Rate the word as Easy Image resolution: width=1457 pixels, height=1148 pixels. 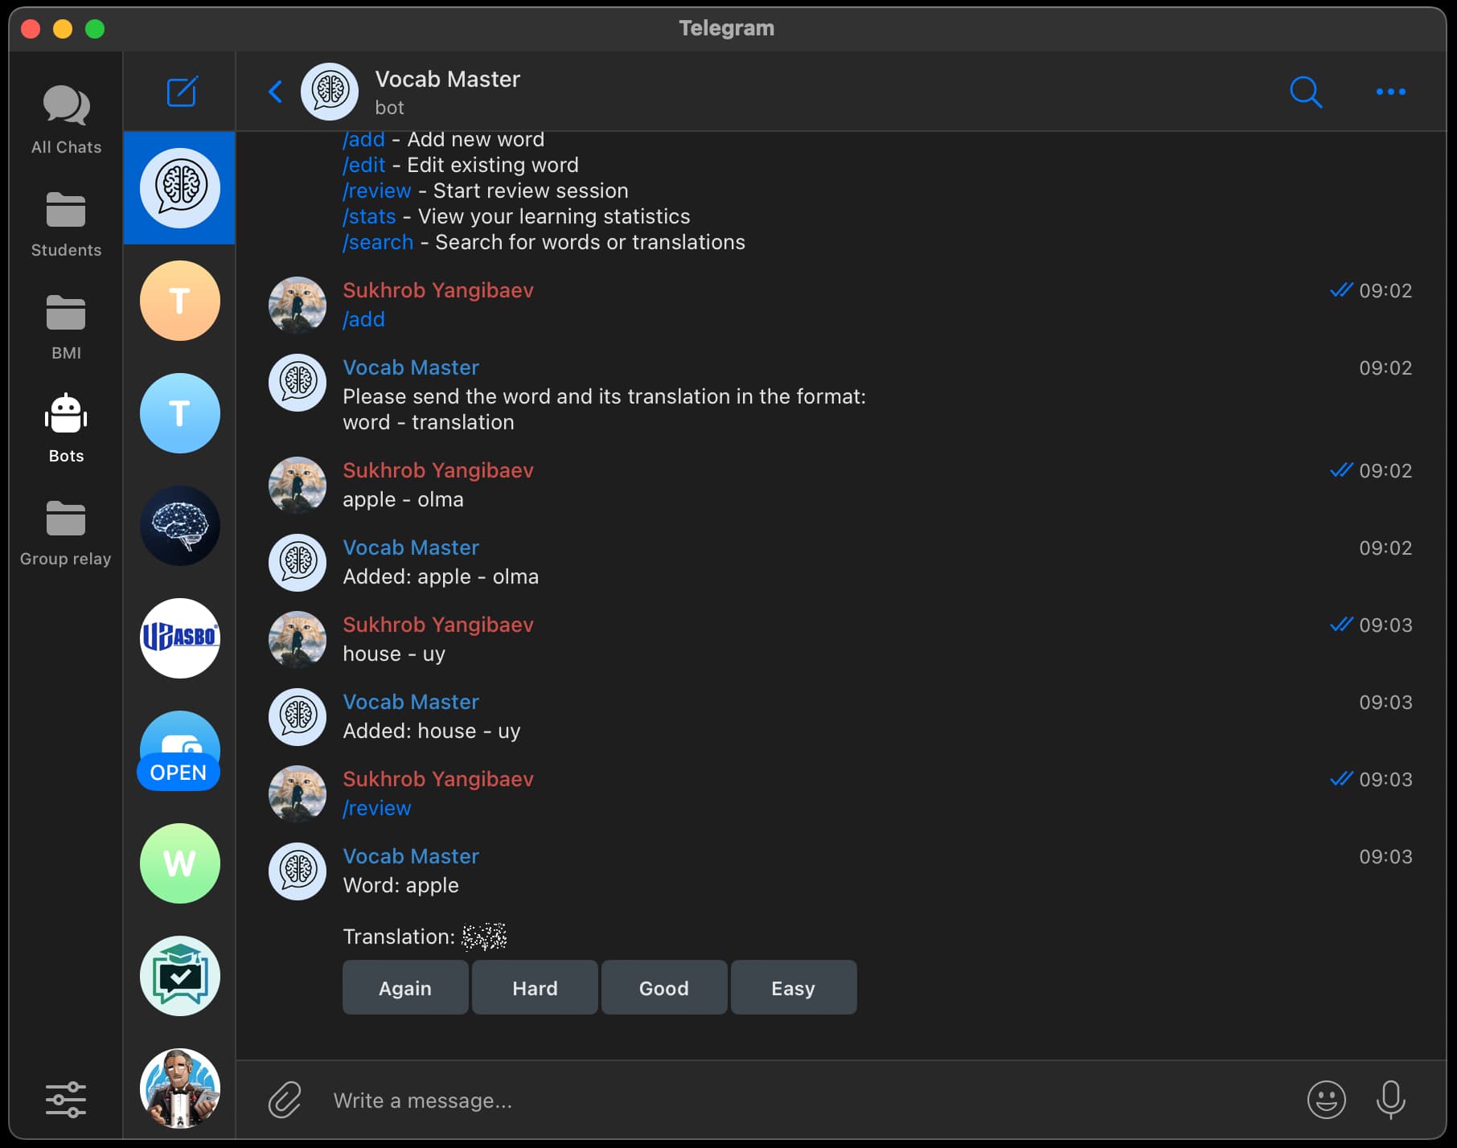pos(794,987)
